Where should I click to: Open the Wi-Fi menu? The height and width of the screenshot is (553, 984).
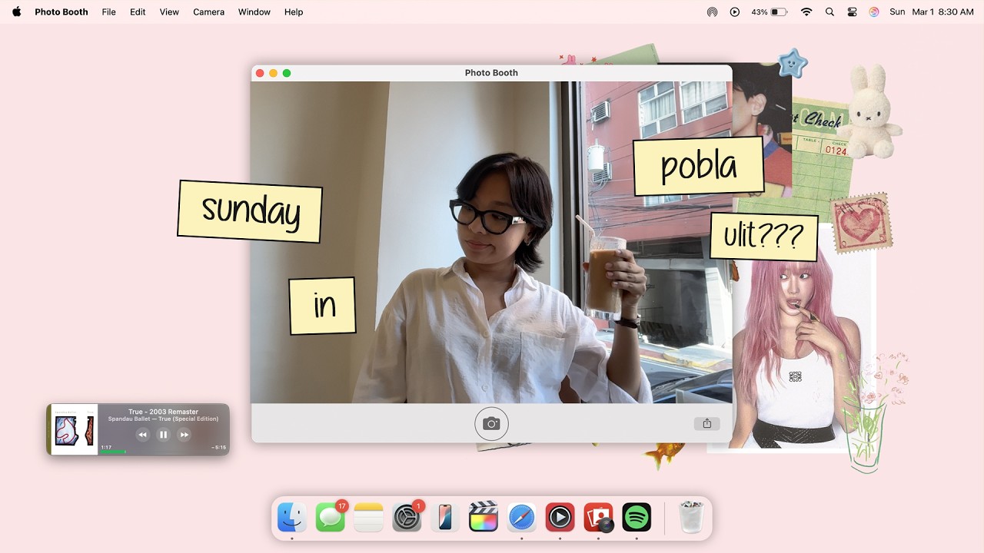(x=806, y=12)
